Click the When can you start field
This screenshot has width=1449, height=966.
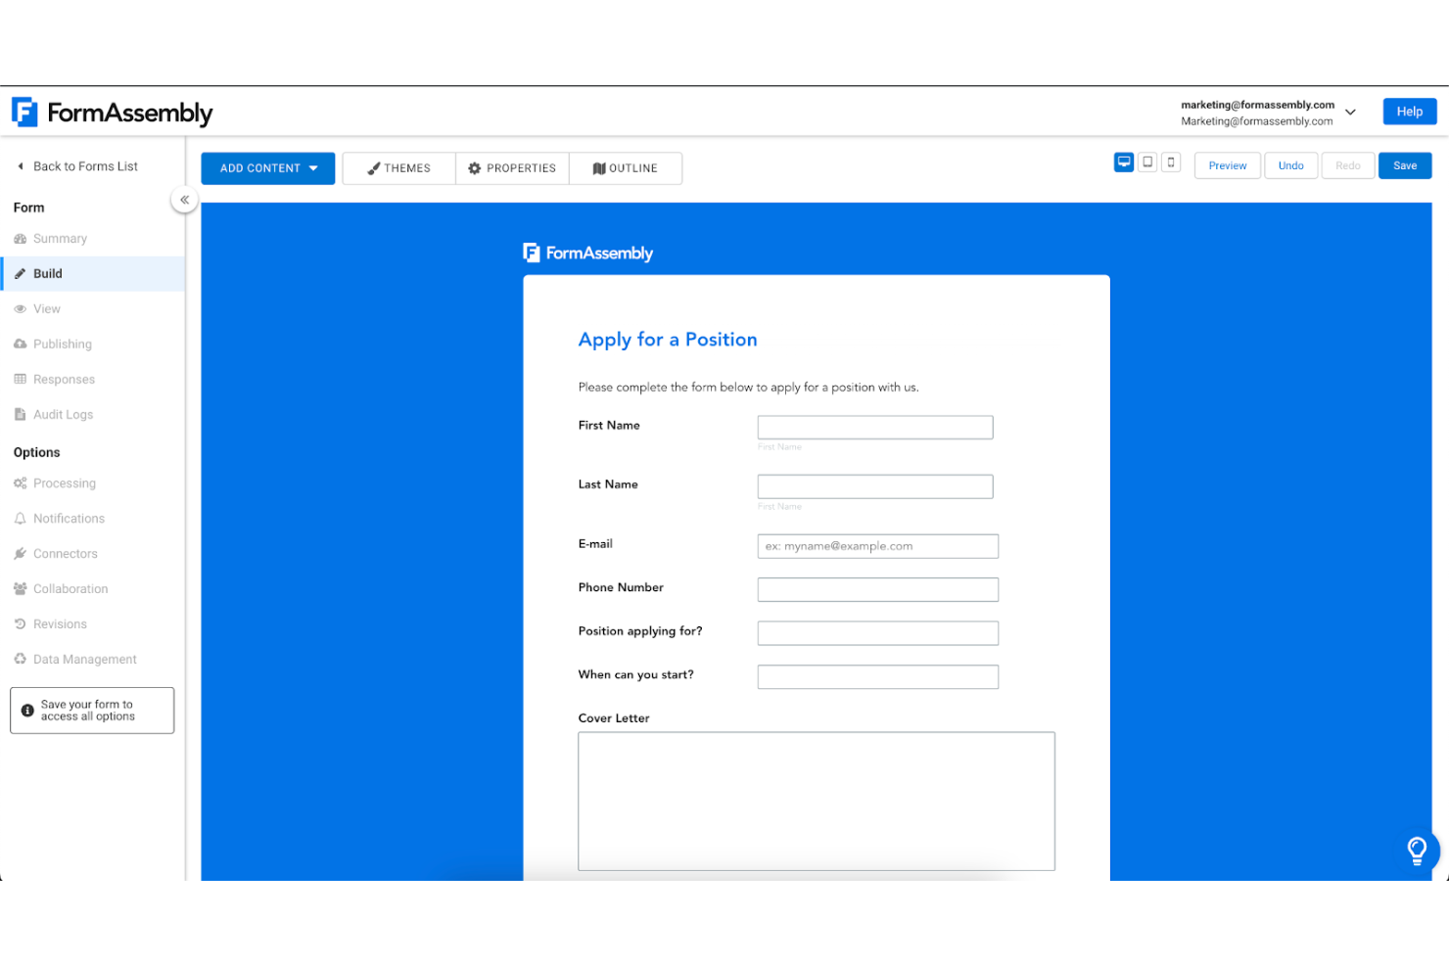coord(878,677)
